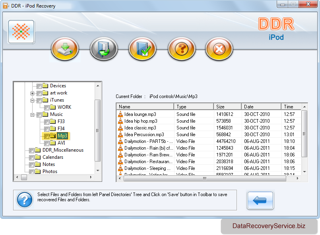Click the book with green checkmark button

(x=142, y=49)
